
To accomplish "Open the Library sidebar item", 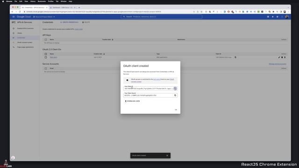I will click(20, 33).
